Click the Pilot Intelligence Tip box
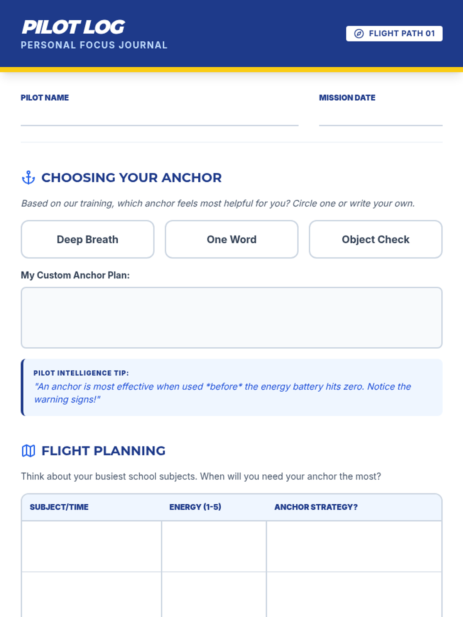This screenshot has width=463, height=617. [231, 387]
